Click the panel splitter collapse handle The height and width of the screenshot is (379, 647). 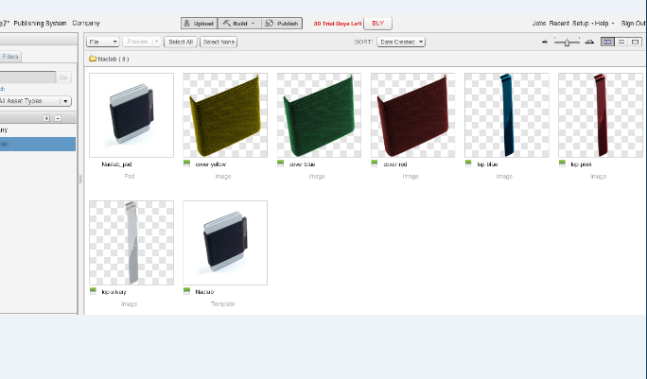pyautogui.click(x=80, y=179)
